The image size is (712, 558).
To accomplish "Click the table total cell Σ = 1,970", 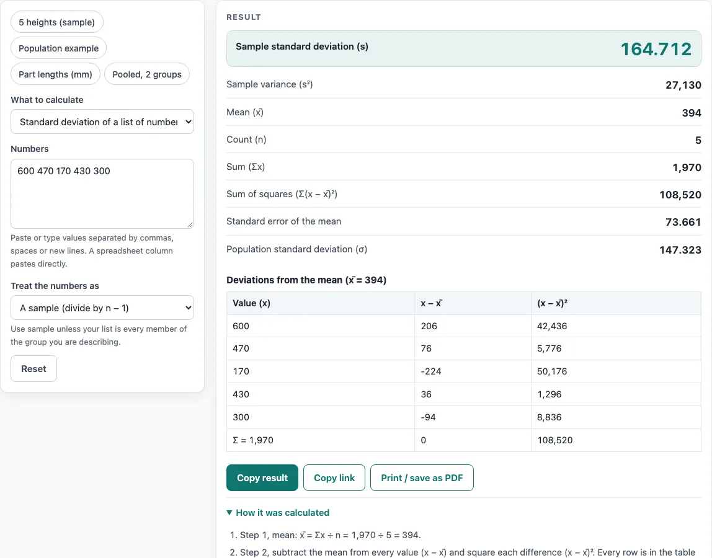I will (x=321, y=440).
